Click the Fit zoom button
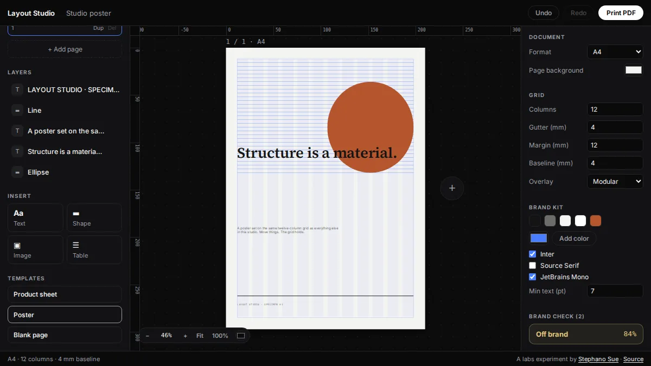The image size is (651, 366). pos(200,336)
